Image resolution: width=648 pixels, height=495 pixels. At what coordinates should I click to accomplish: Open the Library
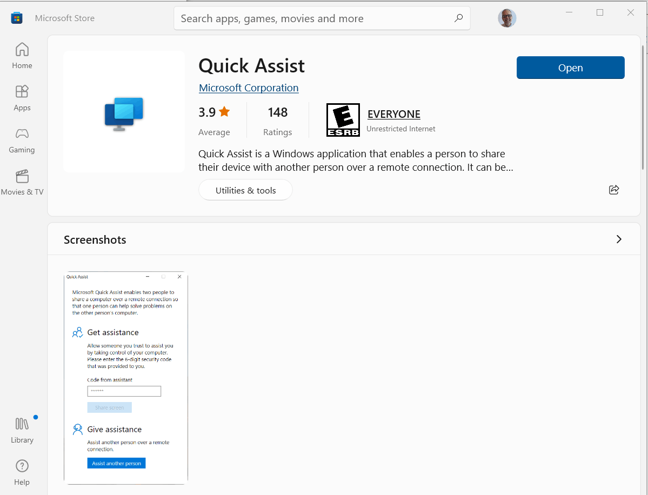tap(22, 431)
